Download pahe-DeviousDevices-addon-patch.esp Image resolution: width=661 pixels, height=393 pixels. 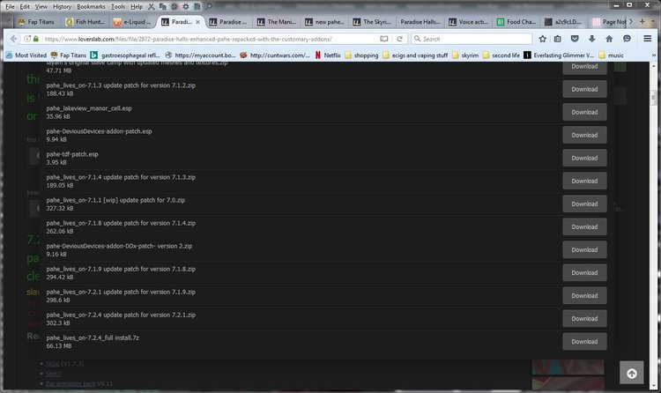click(584, 135)
